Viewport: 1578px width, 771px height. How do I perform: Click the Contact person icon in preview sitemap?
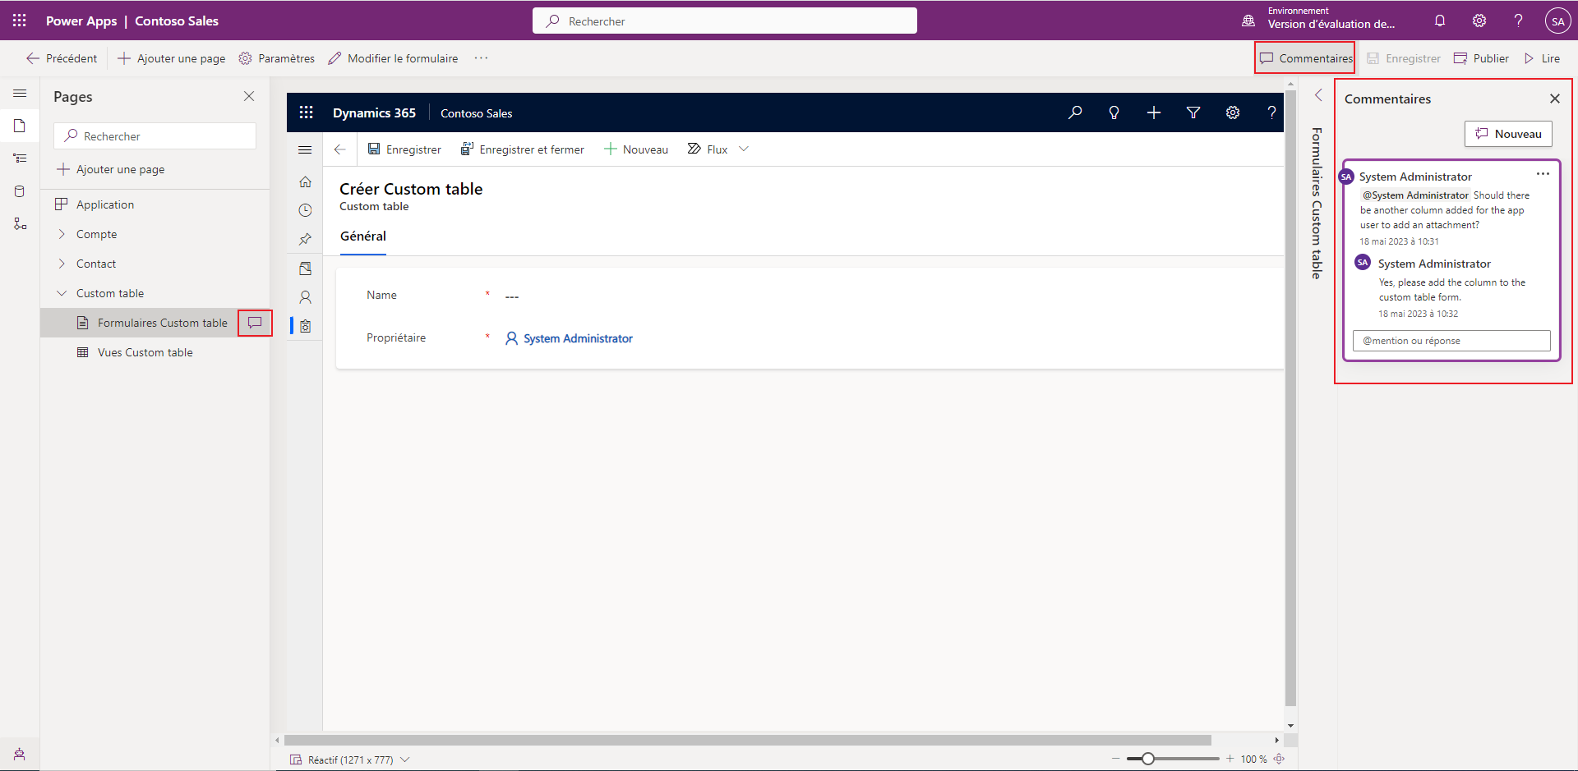[x=305, y=296]
